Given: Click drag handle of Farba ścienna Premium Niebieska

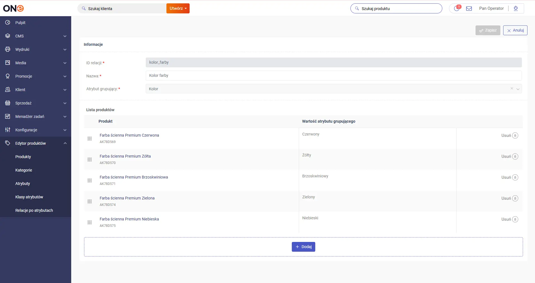Looking at the screenshot, I should click(x=90, y=222).
